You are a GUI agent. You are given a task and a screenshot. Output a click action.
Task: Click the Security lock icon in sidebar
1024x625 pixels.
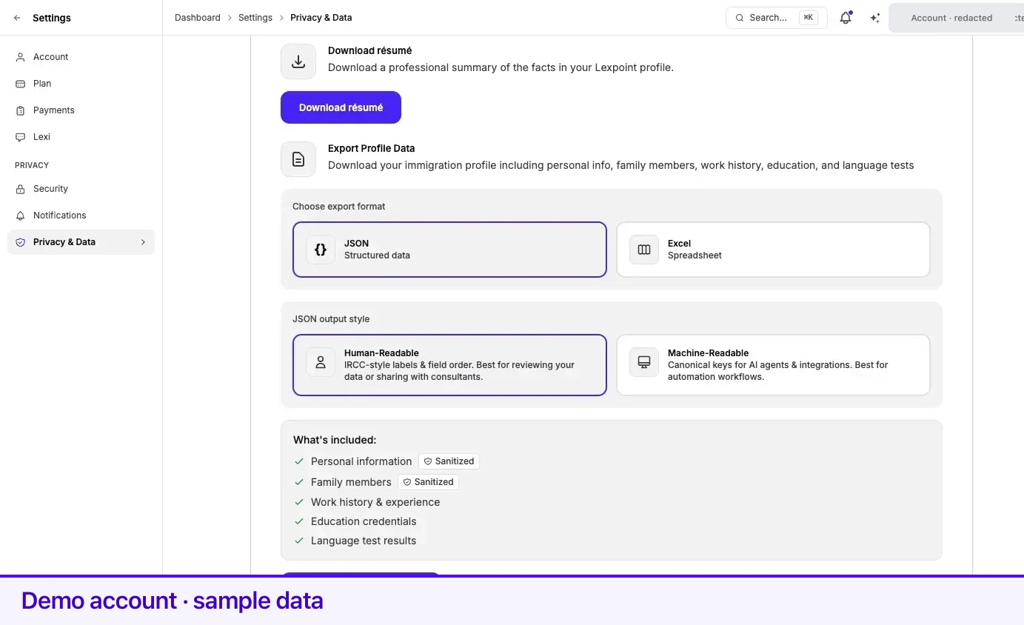coord(20,189)
